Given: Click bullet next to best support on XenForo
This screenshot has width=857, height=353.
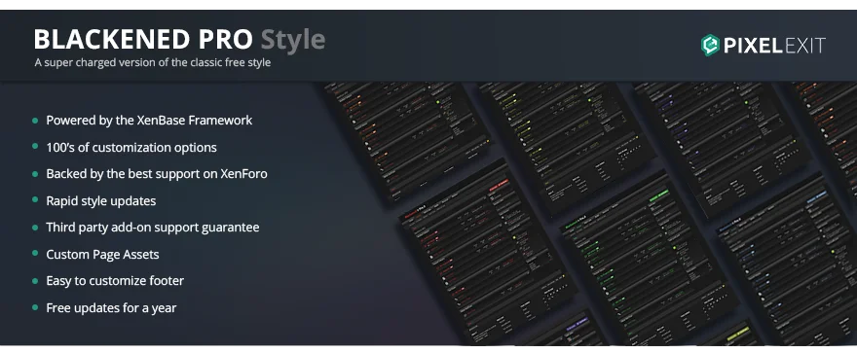Looking at the screenshot, I should click(35, 173).
